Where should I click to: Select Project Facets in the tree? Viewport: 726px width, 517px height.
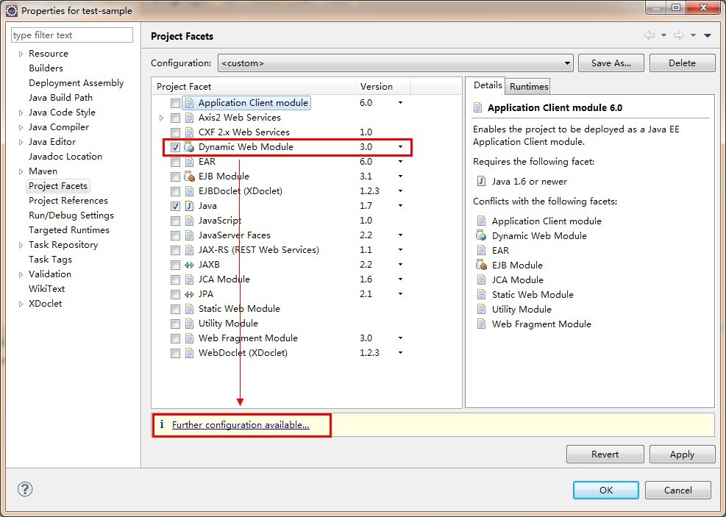58,186
